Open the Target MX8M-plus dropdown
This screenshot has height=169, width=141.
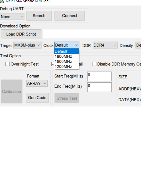[x=27, y=45]
